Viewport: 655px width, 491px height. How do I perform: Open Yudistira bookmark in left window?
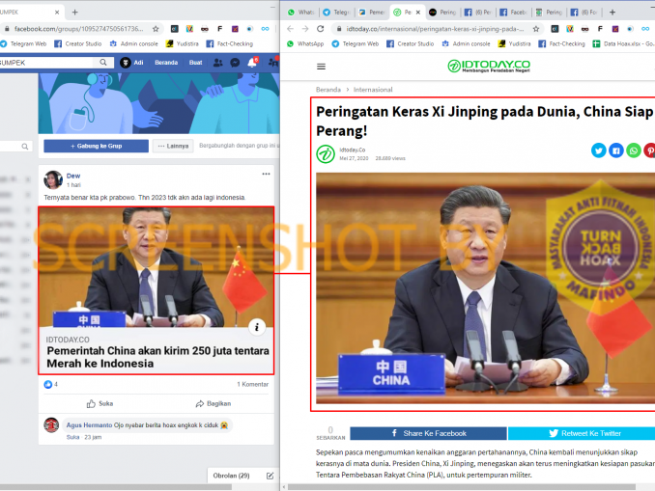click(x=183, y=43)
